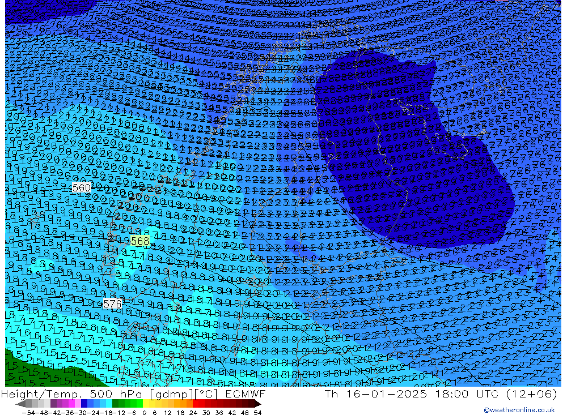567x415 pixels.
Task: Pick the yellow legend swatch at 0
Action: (x=146, y=403)
